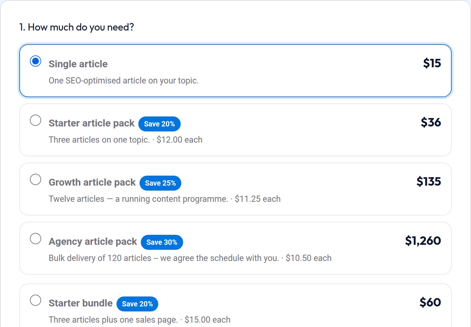
Task: Click the Save 25% badge
Action: pyautogui.click(x=160, y=183)
